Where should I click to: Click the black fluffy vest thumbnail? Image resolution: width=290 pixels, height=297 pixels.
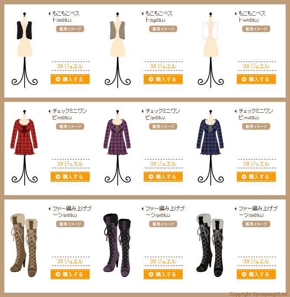pyautogui.click(x=25, y=50)
